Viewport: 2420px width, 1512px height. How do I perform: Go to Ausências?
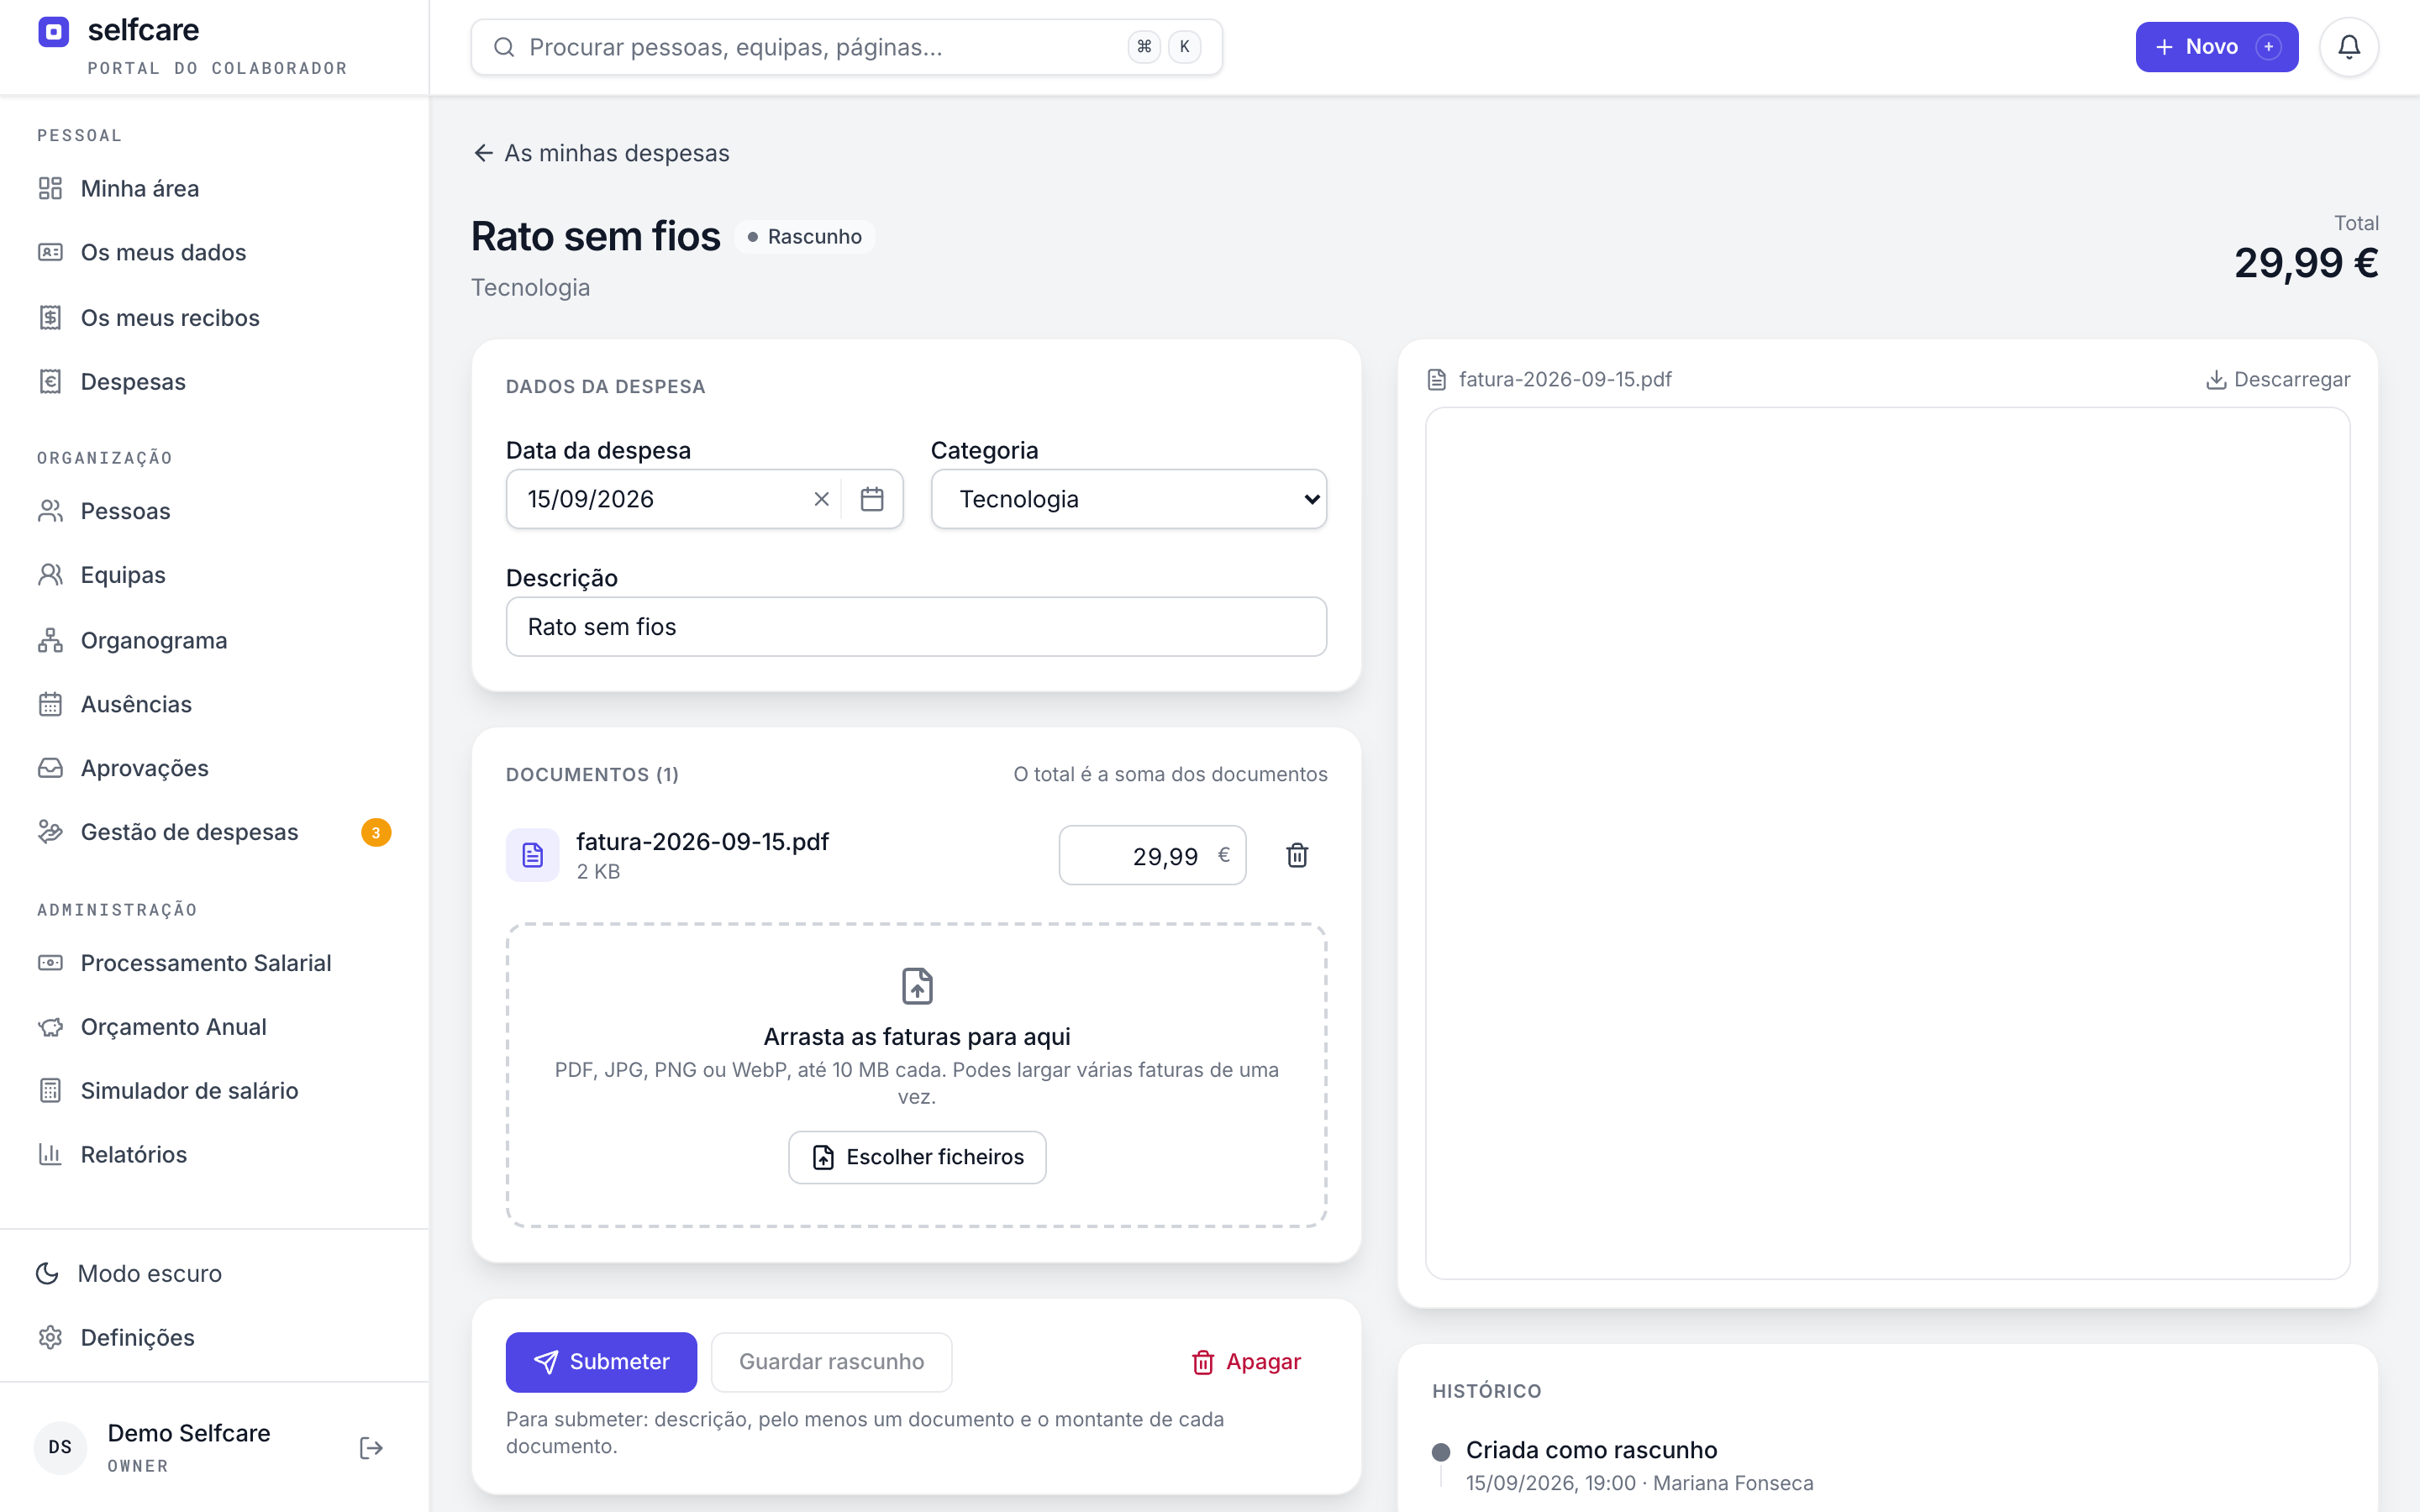pyautogui.click(x=214, y=704)
